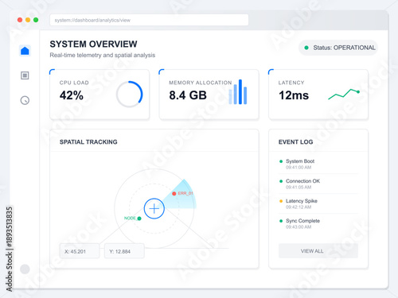Open the Sync Complete log entry

pos(318,223)
